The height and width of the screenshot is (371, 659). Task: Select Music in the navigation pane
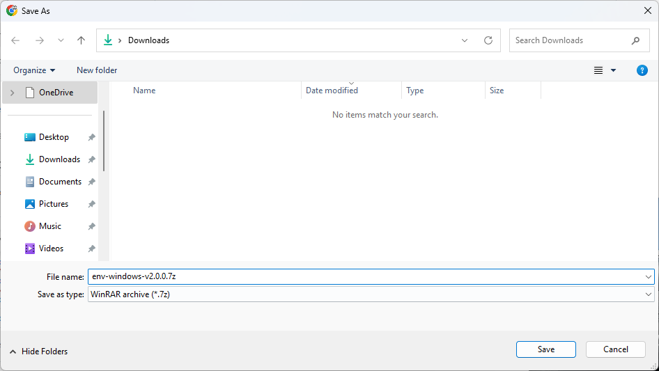point(50,226)
